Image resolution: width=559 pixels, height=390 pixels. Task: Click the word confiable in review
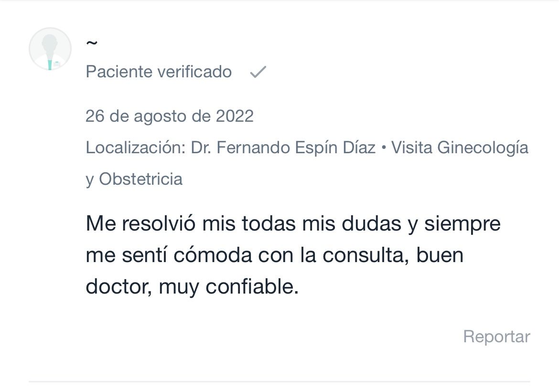[x=252, y=287]
